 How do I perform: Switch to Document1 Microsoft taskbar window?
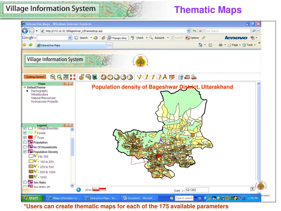139,198
